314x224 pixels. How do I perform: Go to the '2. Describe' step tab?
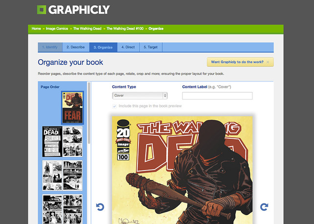[x=76, y=47]
